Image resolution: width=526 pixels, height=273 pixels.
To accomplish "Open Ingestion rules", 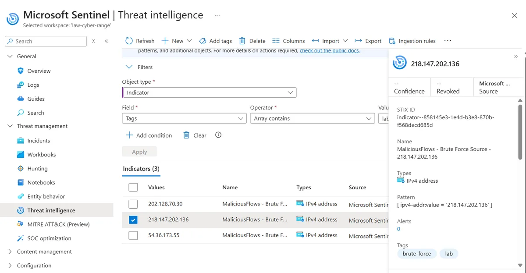I will coord(412,41).
